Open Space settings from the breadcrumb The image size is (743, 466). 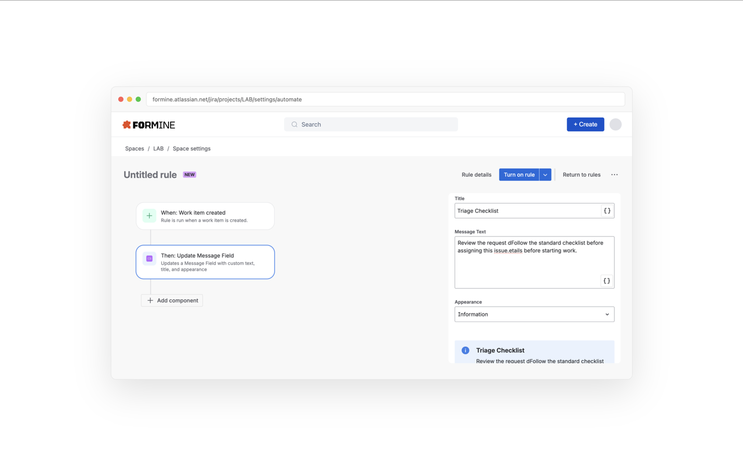(191, 149)
